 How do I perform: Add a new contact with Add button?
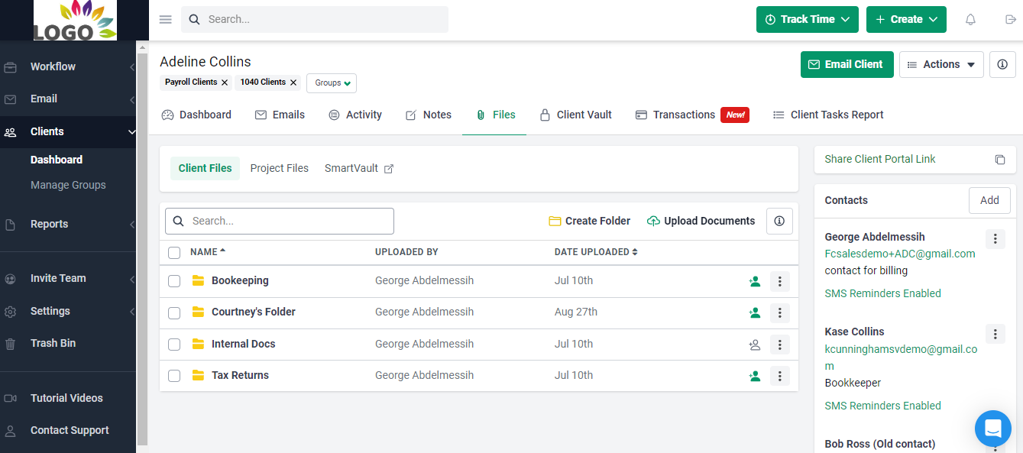[989, 200]
